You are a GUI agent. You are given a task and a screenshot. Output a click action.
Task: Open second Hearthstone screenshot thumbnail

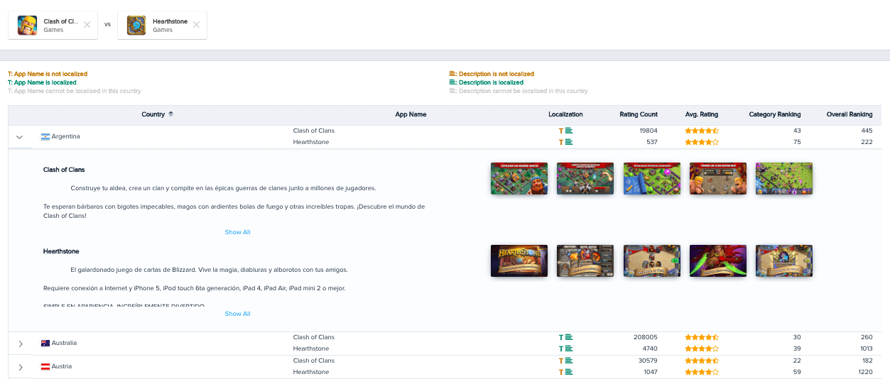pyautogui.click(x=585, y=260)
